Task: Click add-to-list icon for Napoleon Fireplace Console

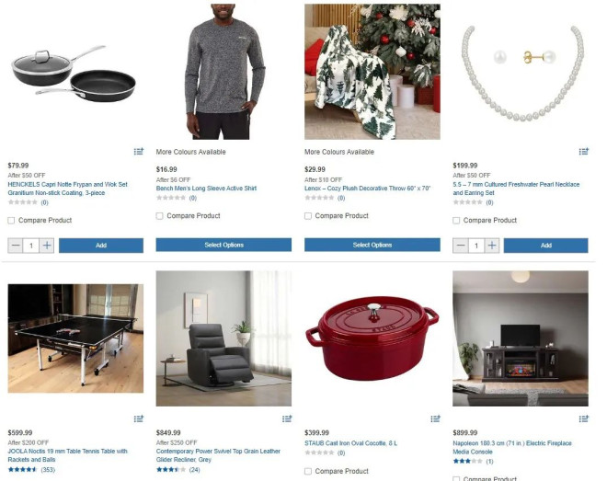Action: (584, 418)
